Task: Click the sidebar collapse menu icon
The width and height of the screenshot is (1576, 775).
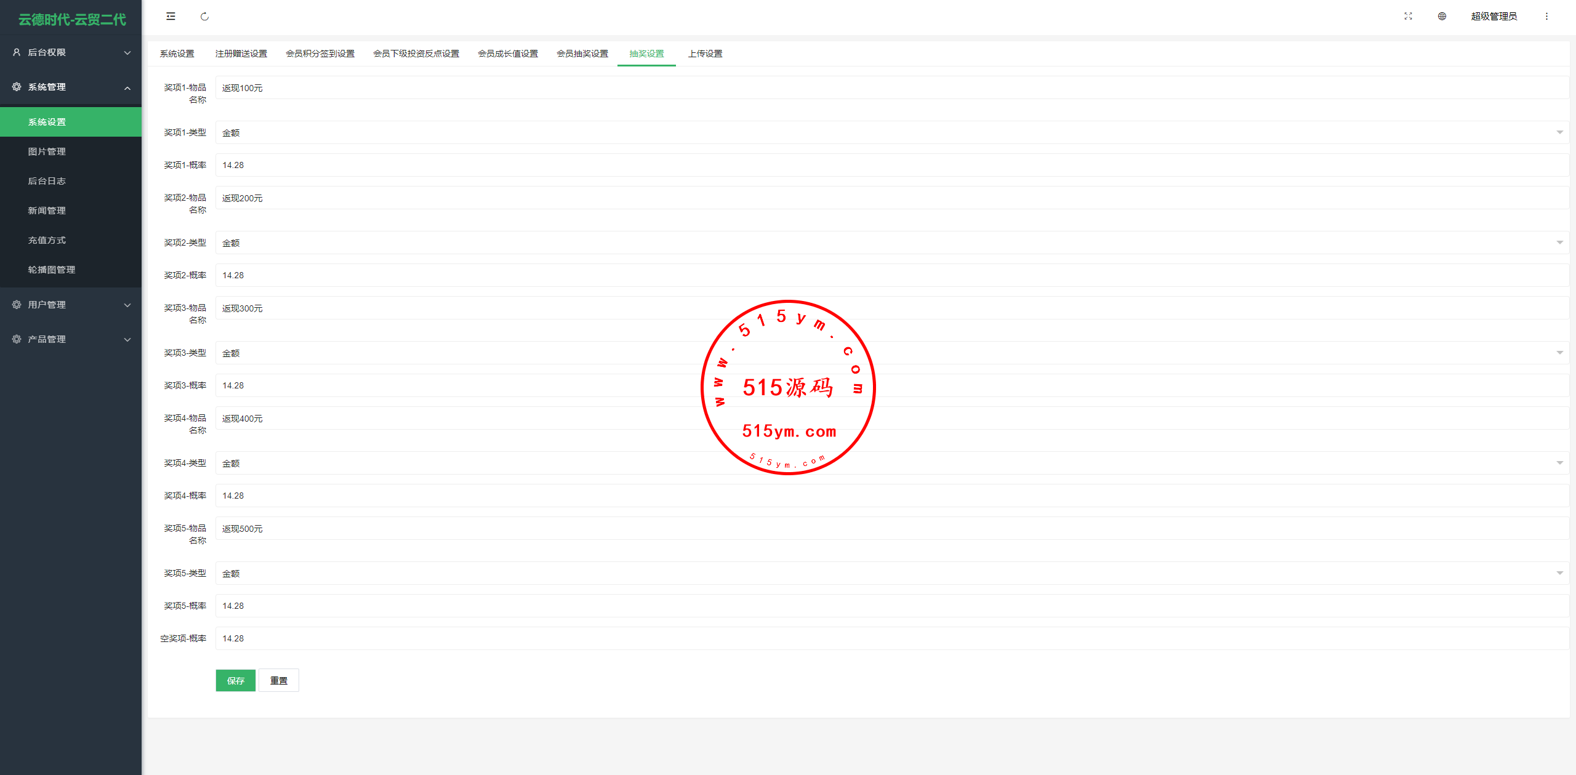Action: pyautogui.click(x=171, y=17)
